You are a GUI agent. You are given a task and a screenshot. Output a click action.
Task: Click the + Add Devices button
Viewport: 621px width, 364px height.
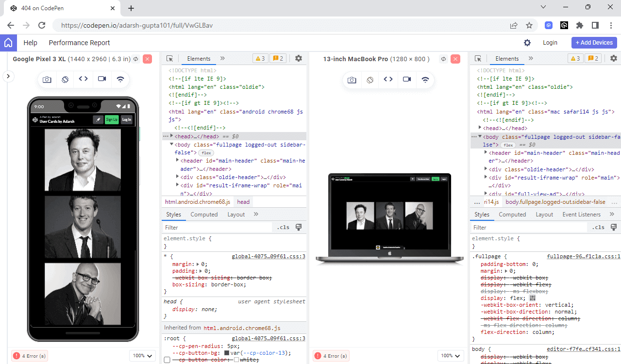tap(594, 43)
